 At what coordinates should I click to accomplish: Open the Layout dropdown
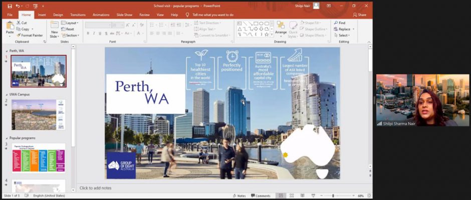point(70,23)
